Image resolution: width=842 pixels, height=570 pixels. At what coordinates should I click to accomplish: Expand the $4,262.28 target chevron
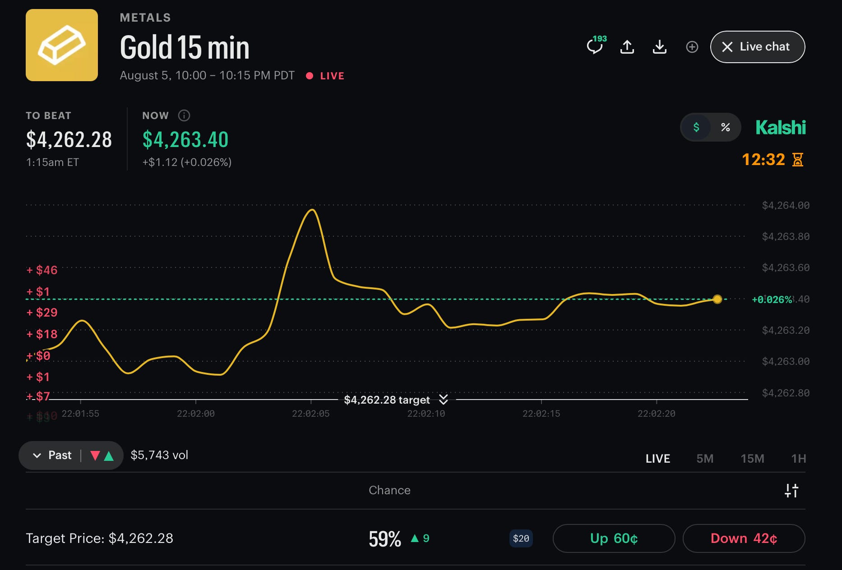[x=444, y=400]
